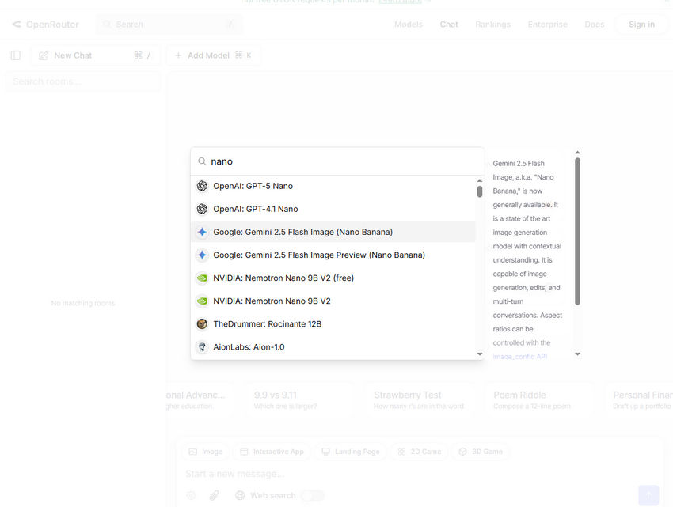Click the NVIDIA logo next to Nemotron Nano 9B V2 (free)
This screenshot has width=673, height=507.
click(x=202, y=278)
